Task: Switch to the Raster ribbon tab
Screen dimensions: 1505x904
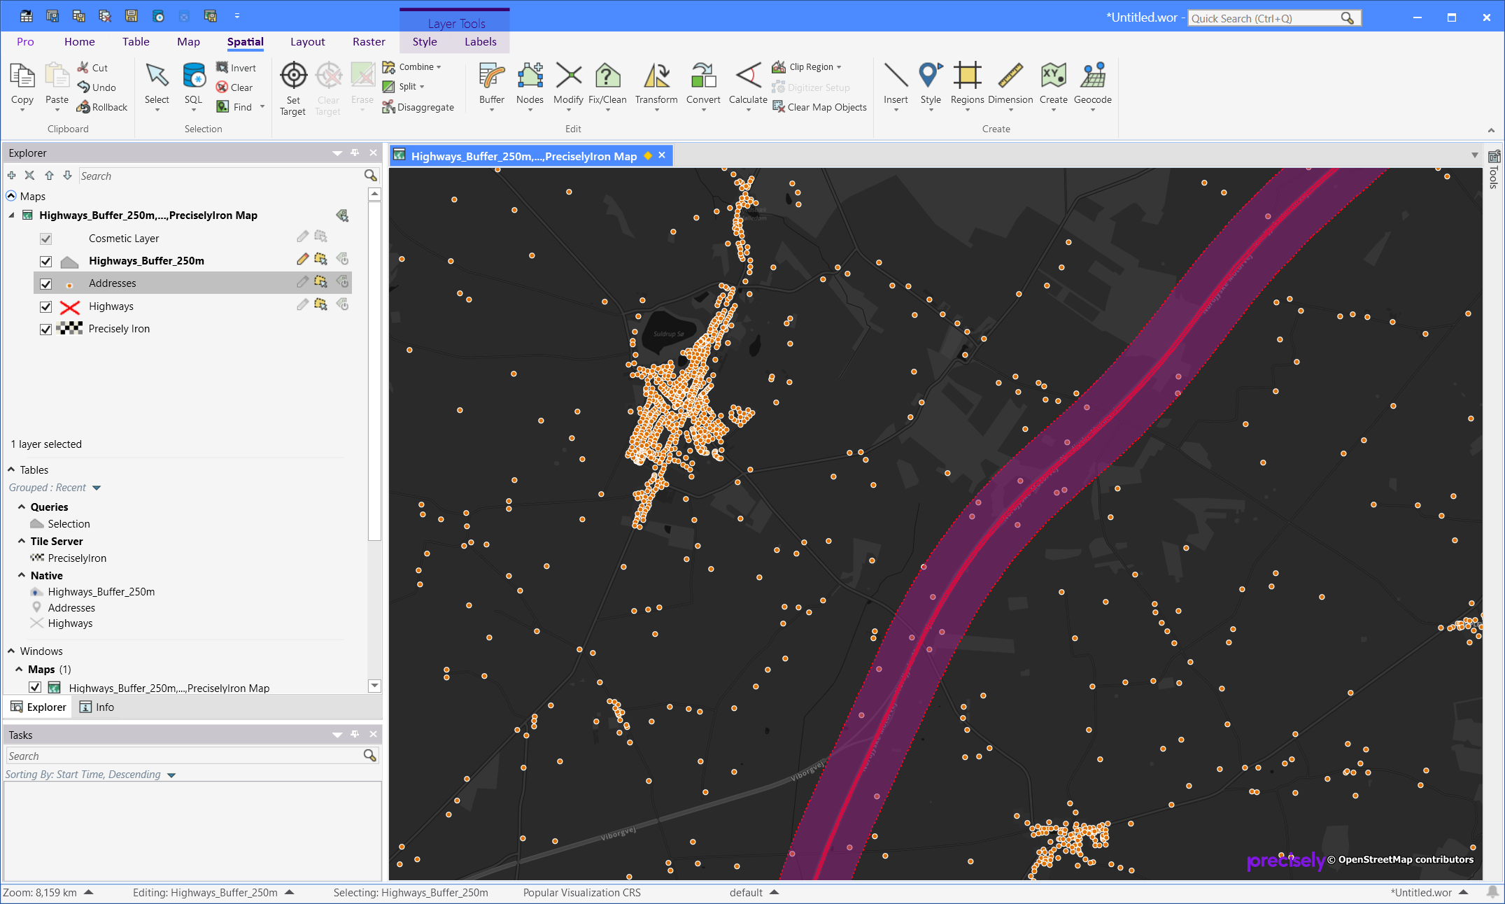Action: pos(369,42)
